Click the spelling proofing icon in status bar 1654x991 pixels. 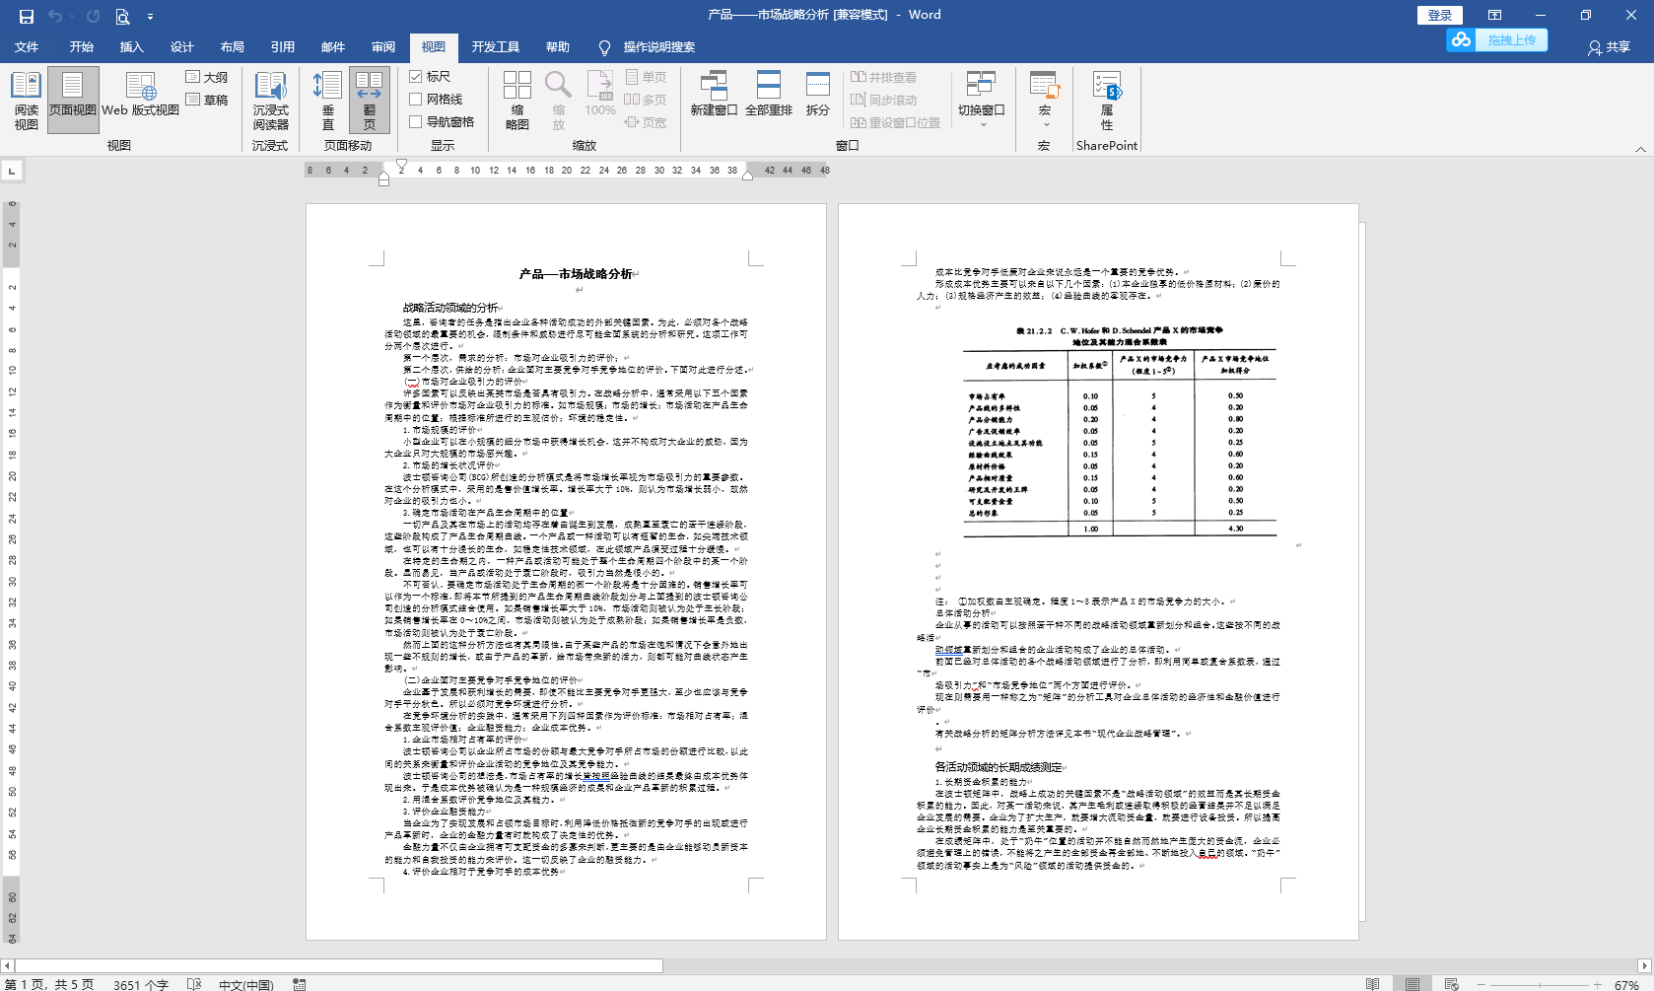tap(194, 984)
